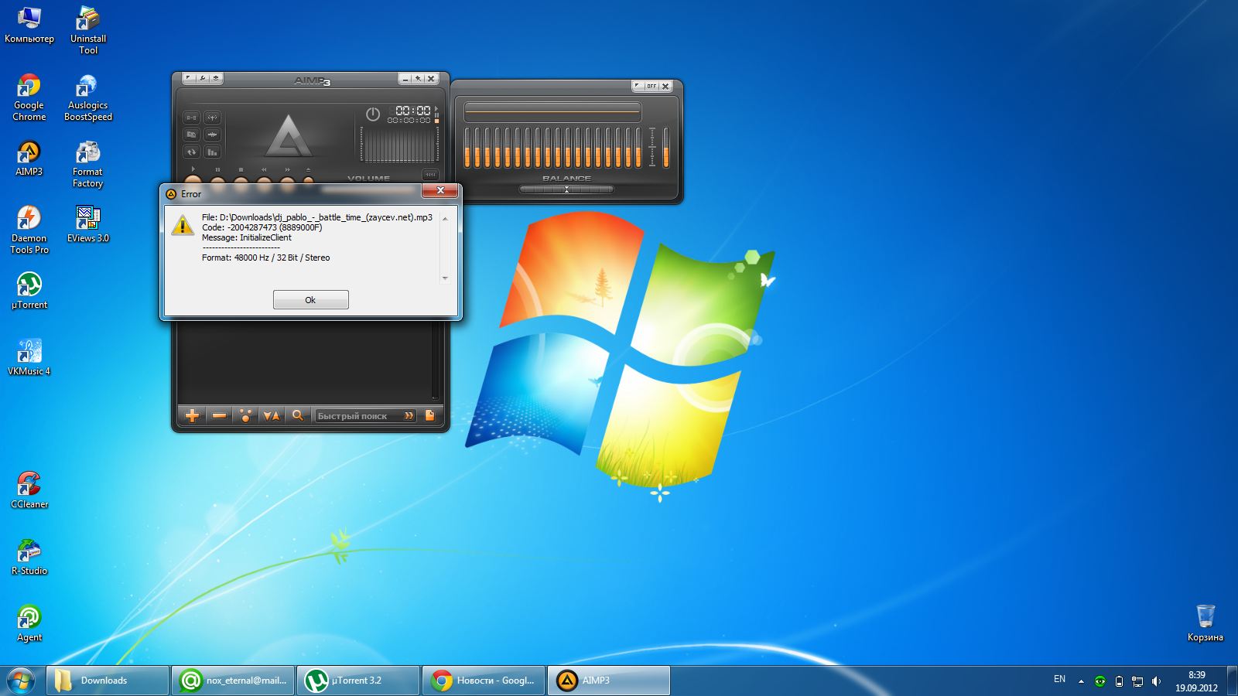1238x696 pixels.
Task: Toggle the AIMP power auto-shutdown icon
Action: click(372, 114)
